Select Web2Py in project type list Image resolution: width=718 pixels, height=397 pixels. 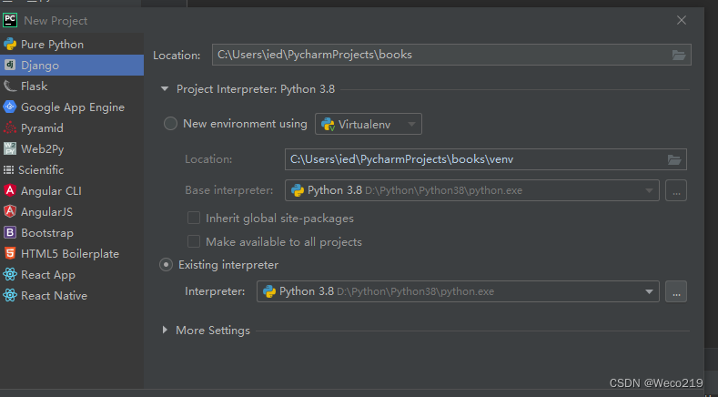[x=42, y=149]
